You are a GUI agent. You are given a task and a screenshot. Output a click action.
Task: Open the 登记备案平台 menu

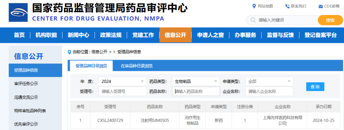[320, 35]
